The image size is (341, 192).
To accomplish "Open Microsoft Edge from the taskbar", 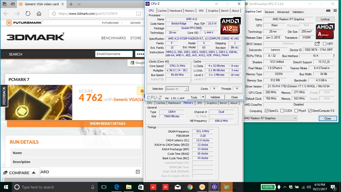I will click(x=117, y=187).
